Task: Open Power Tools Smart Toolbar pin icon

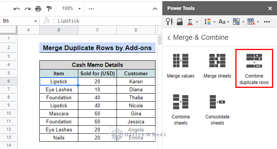Action: [169, 22]
